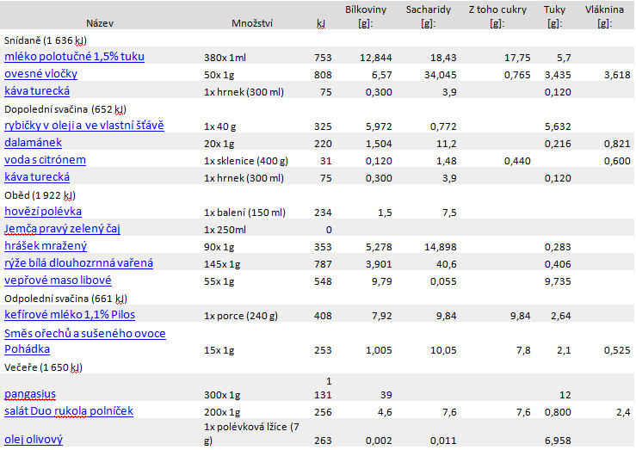This screenshot has width=636, height=450.
Task: Open káva turecká link under Snídaně
Action: pyautogui.click(x=37, y=91)
